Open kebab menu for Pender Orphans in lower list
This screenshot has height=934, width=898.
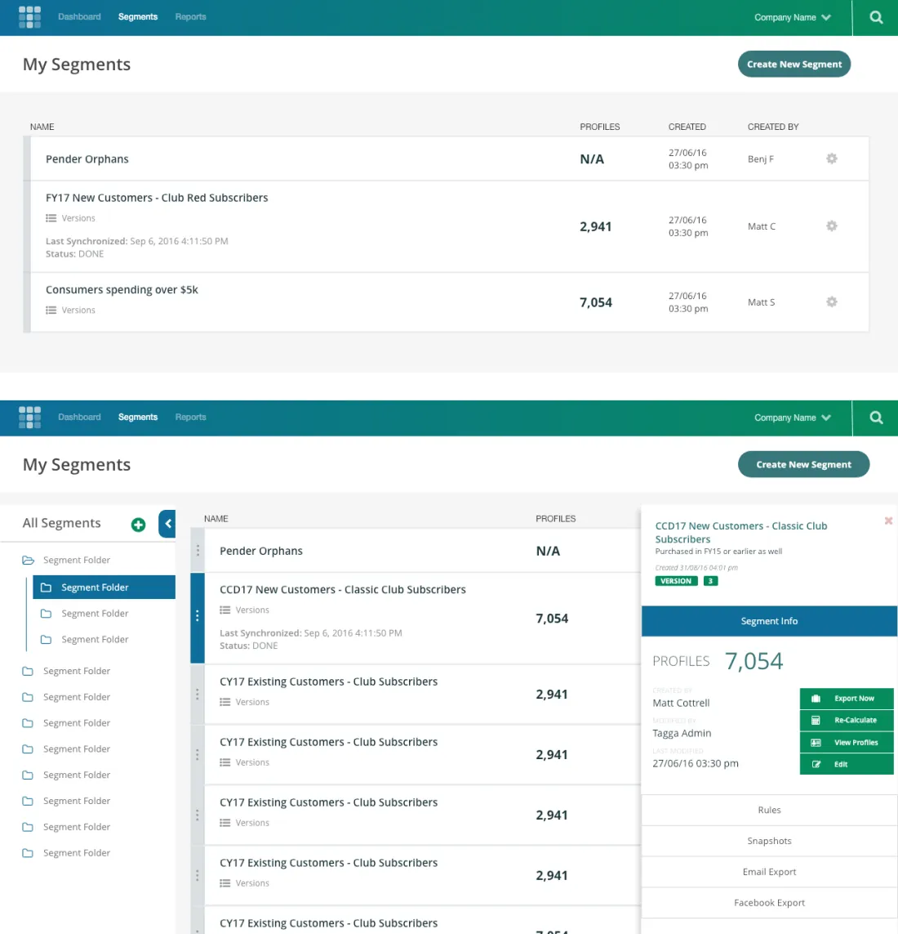tap(198, 551)
